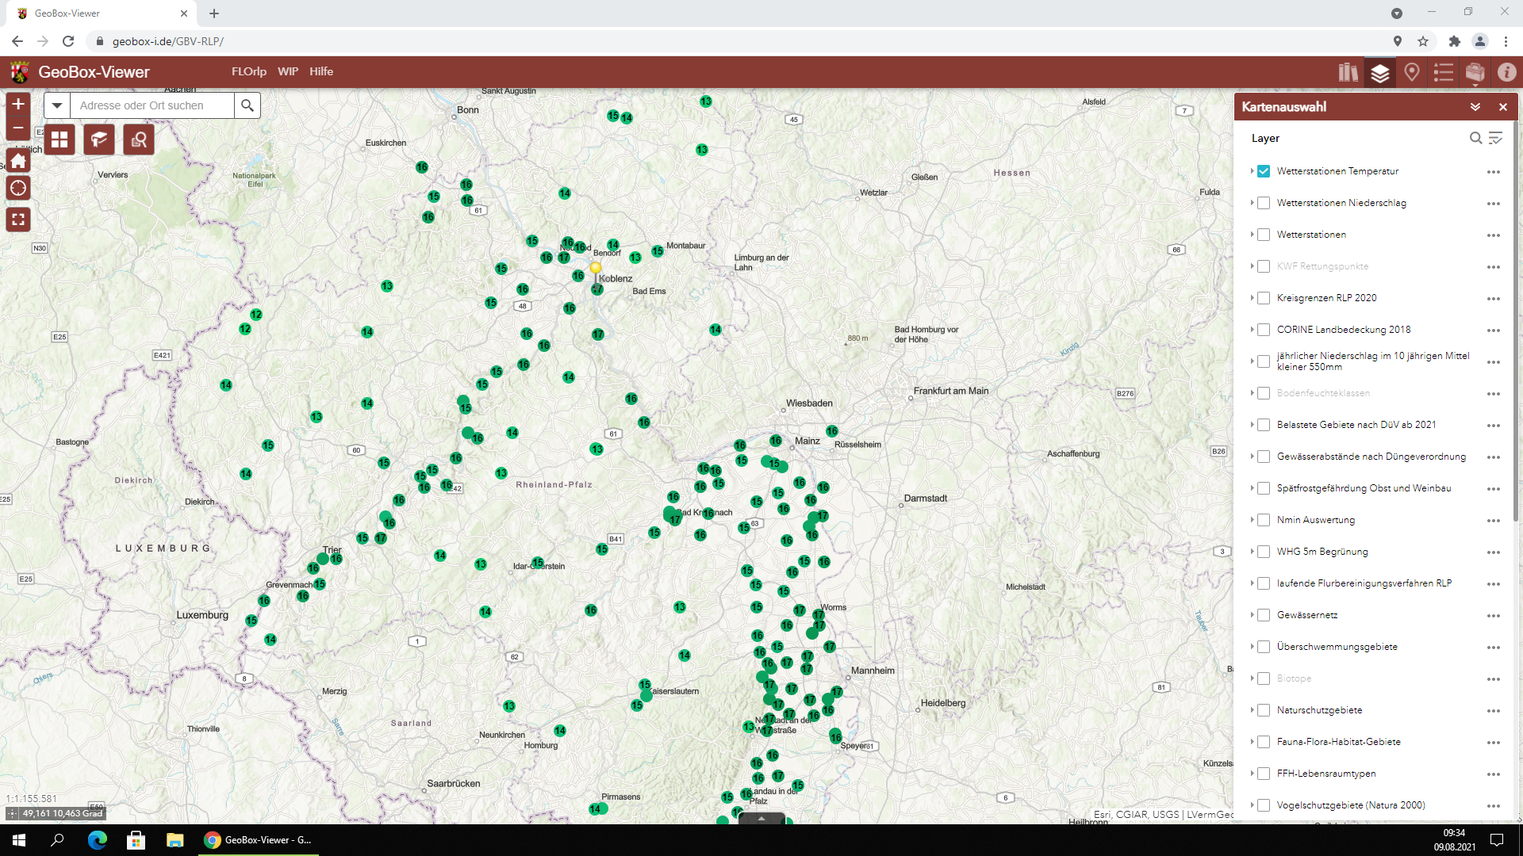
Task: Open the basemap gallery grid icon
Action: [x=59, y=140]
